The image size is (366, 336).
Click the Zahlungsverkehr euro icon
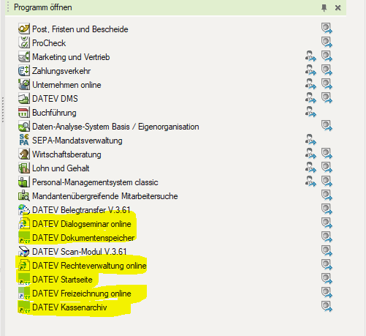24,70
